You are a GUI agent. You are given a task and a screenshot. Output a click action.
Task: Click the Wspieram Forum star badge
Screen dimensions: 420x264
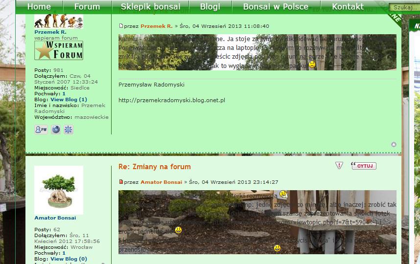pos(59,50)
